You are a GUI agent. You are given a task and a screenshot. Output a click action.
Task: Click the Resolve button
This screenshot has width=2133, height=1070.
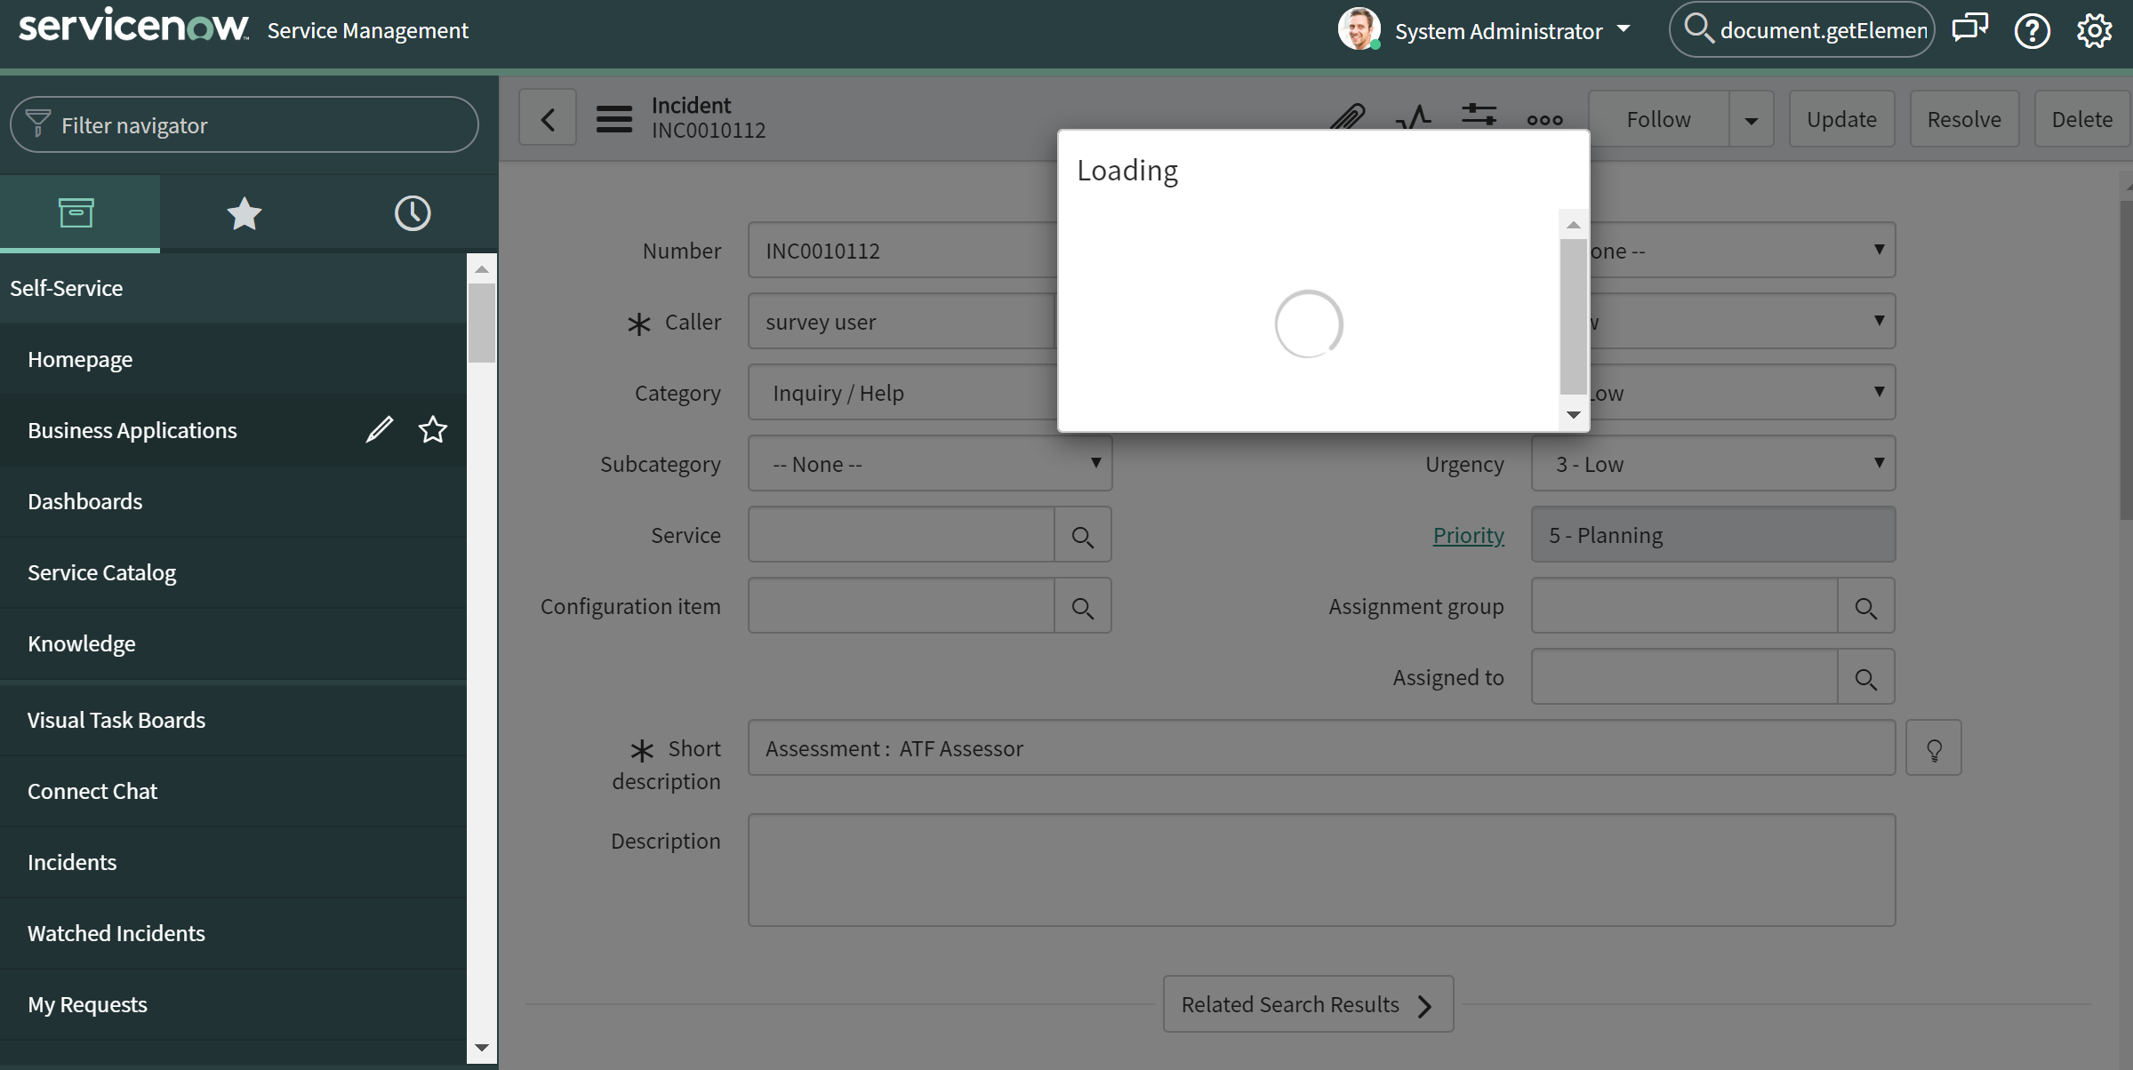coord(1963,120)
